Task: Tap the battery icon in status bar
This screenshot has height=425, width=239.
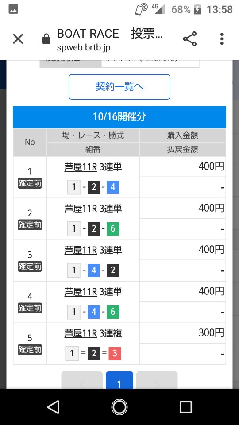Action: (197, 9)
